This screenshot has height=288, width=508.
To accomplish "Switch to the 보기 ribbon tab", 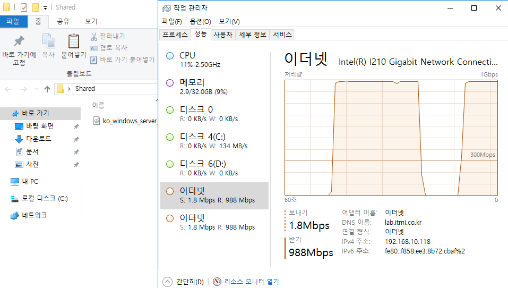I will [x=91, y=21].
